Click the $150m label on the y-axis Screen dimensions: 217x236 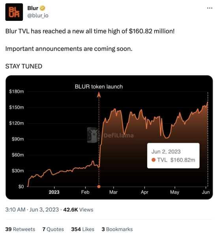point(17,107)
